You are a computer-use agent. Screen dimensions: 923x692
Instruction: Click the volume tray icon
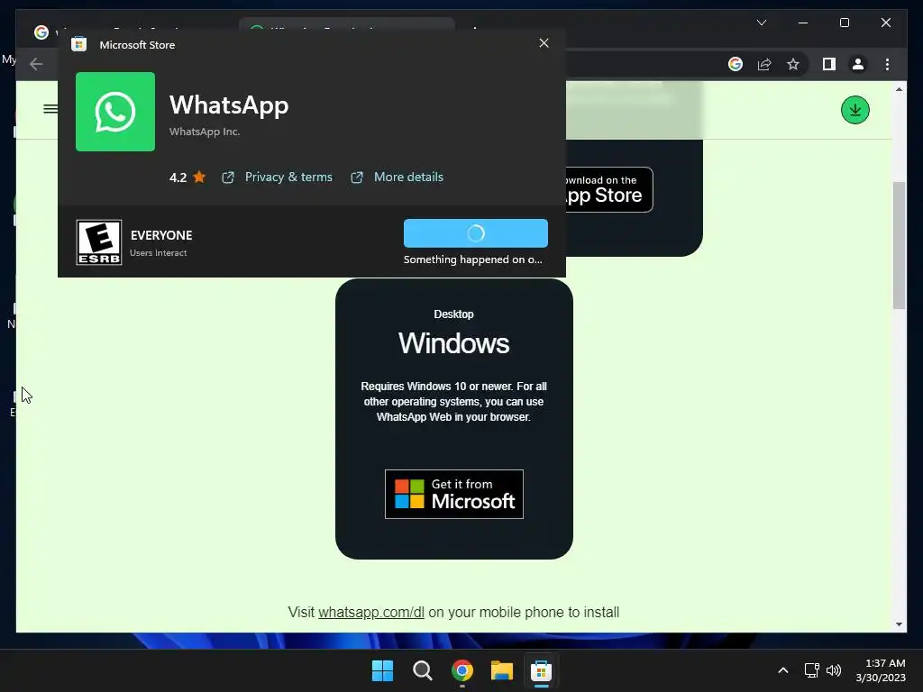pyautogui.click(x=834, y=670)
